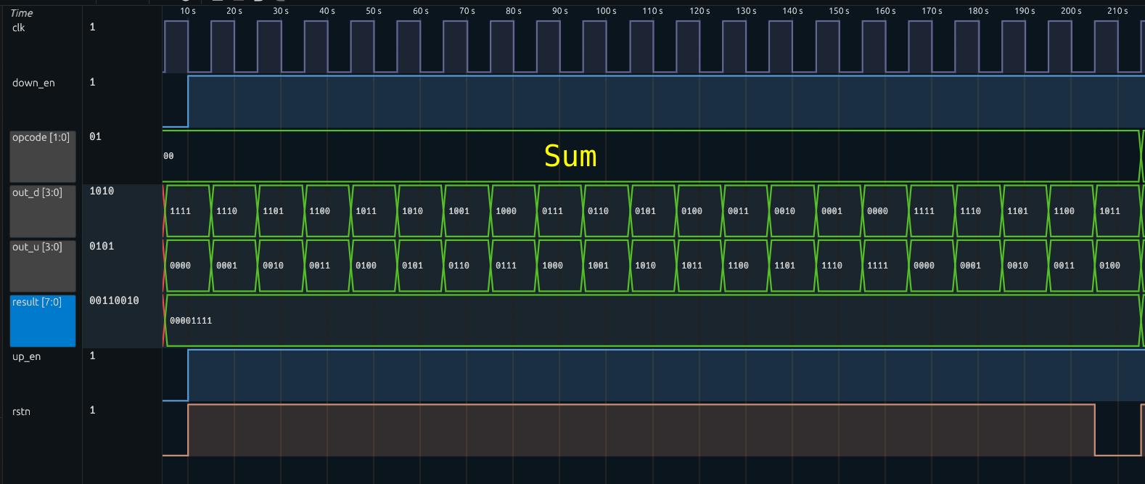Click the 200 s timeline marker

point(1070,11)
